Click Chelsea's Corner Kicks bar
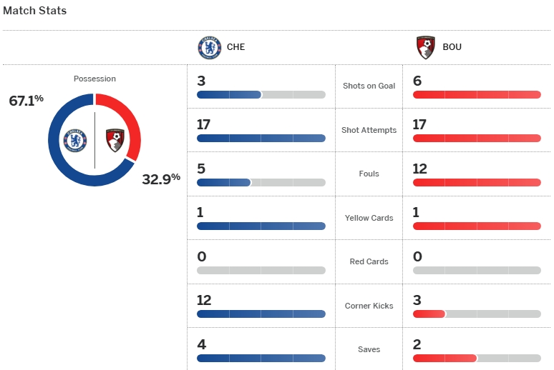 [261, 314]
